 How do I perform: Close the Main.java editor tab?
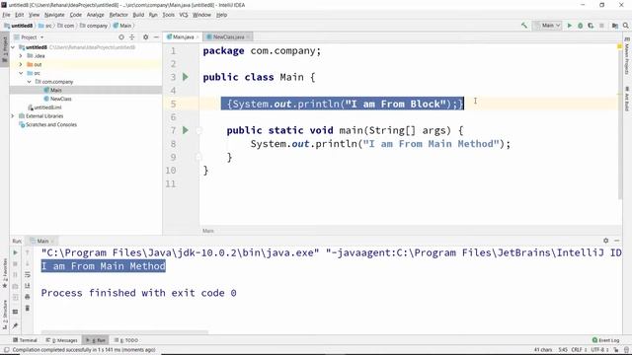coord(197,37)
